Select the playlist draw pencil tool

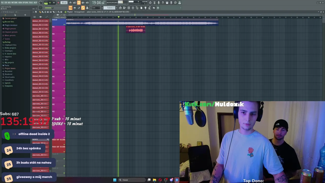(x=40, y=12)
